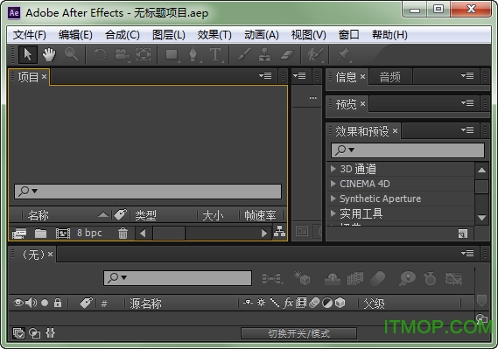Open the 动画(A) menu
The image size is (498, 349).
[x=262, y=35]
